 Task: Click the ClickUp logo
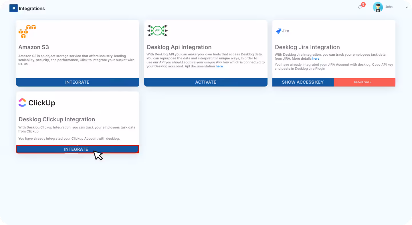click(37, 103)
